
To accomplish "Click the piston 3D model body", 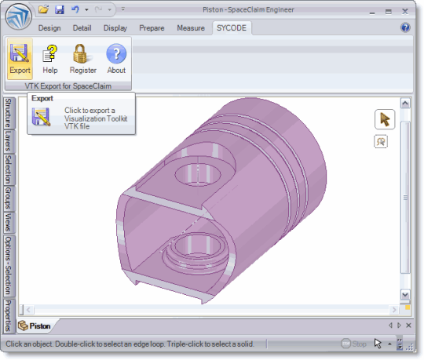I will point(221,200).
